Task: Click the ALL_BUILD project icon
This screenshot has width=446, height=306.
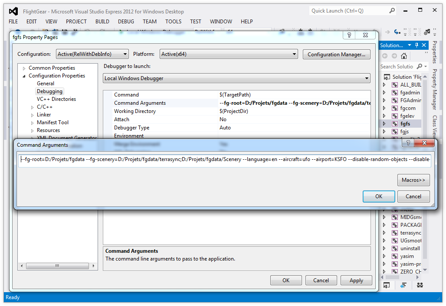Action: tap(395, 85)
